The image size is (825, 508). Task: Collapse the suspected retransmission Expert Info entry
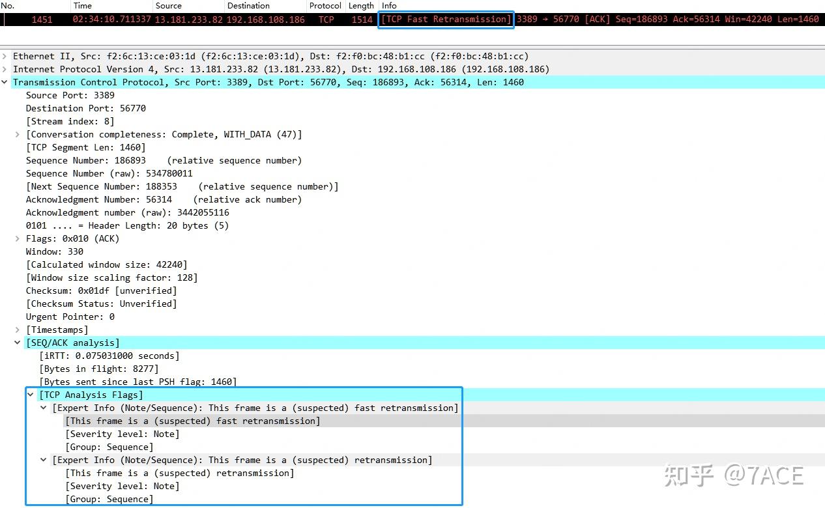pos(43,460)
